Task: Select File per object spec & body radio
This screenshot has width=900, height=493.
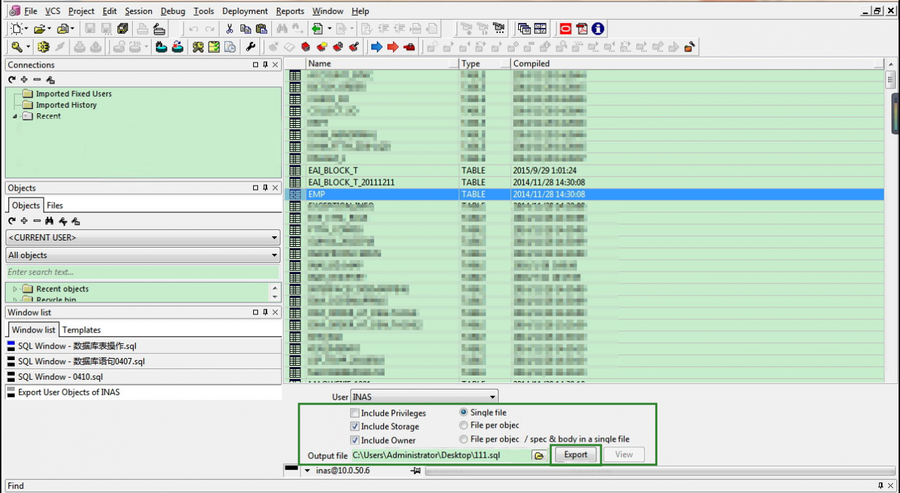Action: point(464,439)
